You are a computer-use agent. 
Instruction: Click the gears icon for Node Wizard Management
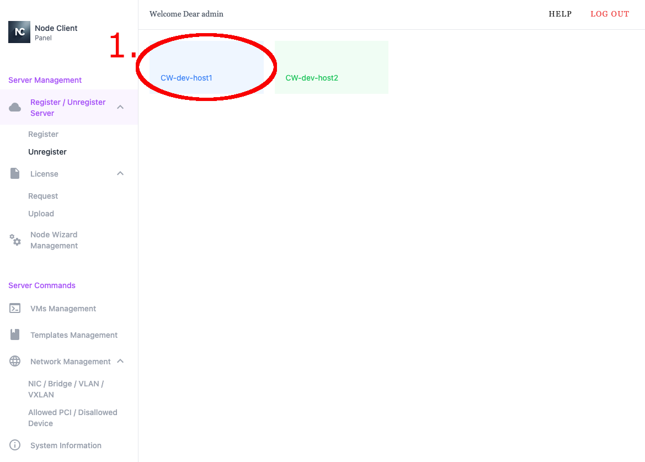(15, 240)
